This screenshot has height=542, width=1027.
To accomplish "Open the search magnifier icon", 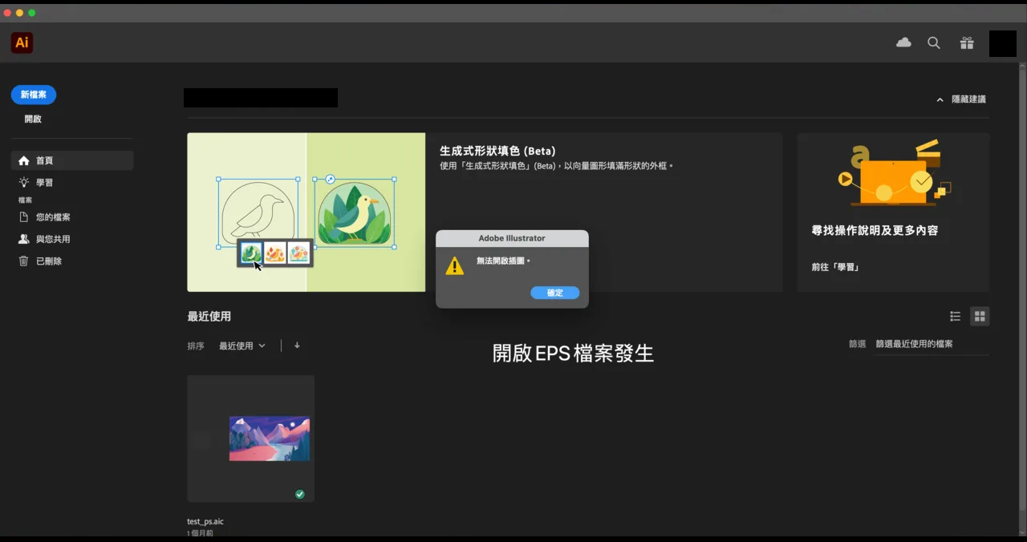I will [x=934, y=43].
